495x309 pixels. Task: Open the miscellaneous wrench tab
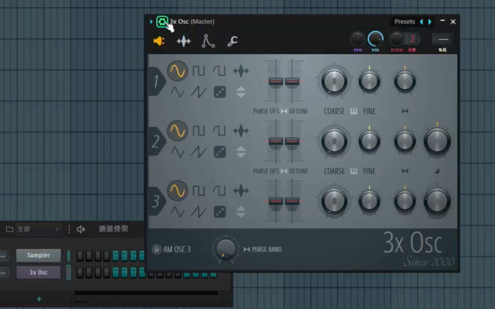(x=232, y=41)
